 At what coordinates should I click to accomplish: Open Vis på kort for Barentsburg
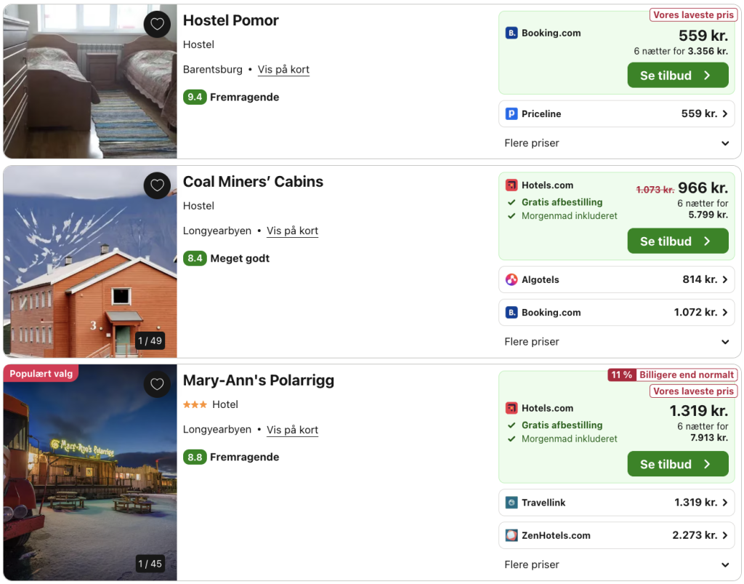[283, 70]
